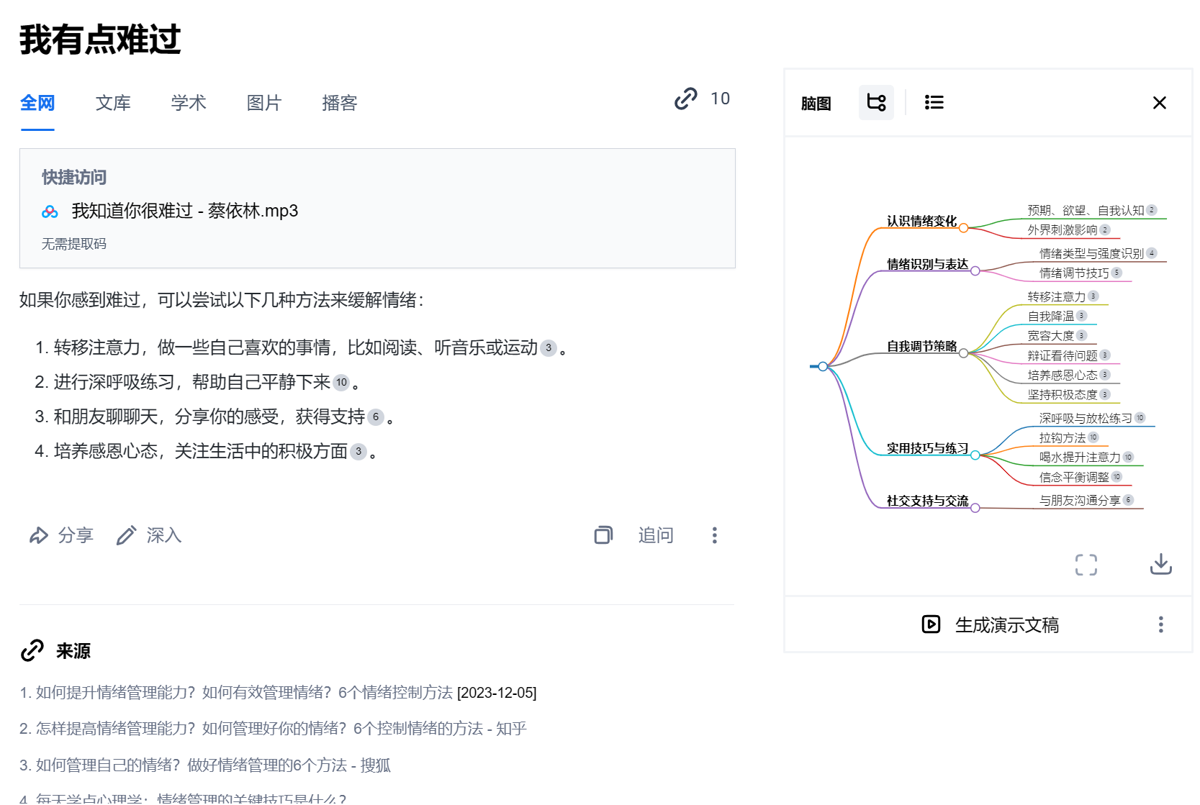Open more options beside 生成演示文稿
Image resolution: width=1200 pixels, height=805 pixels.
(x=1160, y=624)
